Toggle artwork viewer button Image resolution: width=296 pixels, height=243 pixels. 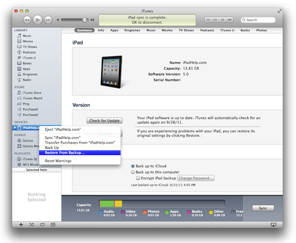tap(53, 224)
